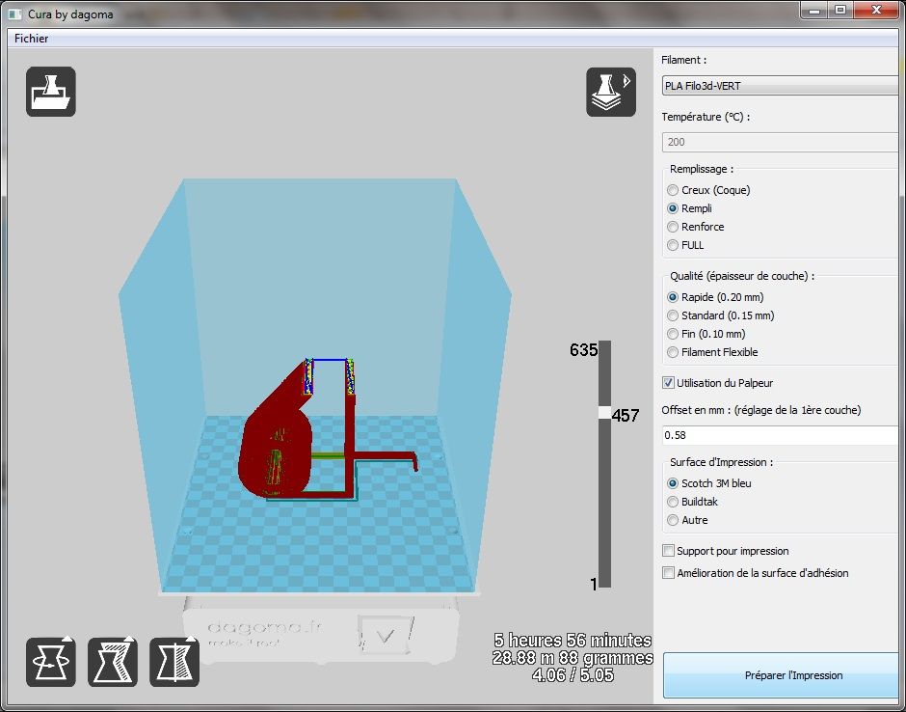Select Rempli fill option
The image size is (906, 712).
(x=690, y=208)
